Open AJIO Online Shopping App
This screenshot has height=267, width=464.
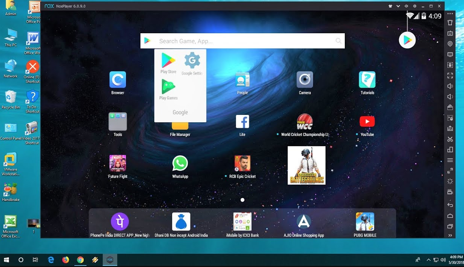304,225
